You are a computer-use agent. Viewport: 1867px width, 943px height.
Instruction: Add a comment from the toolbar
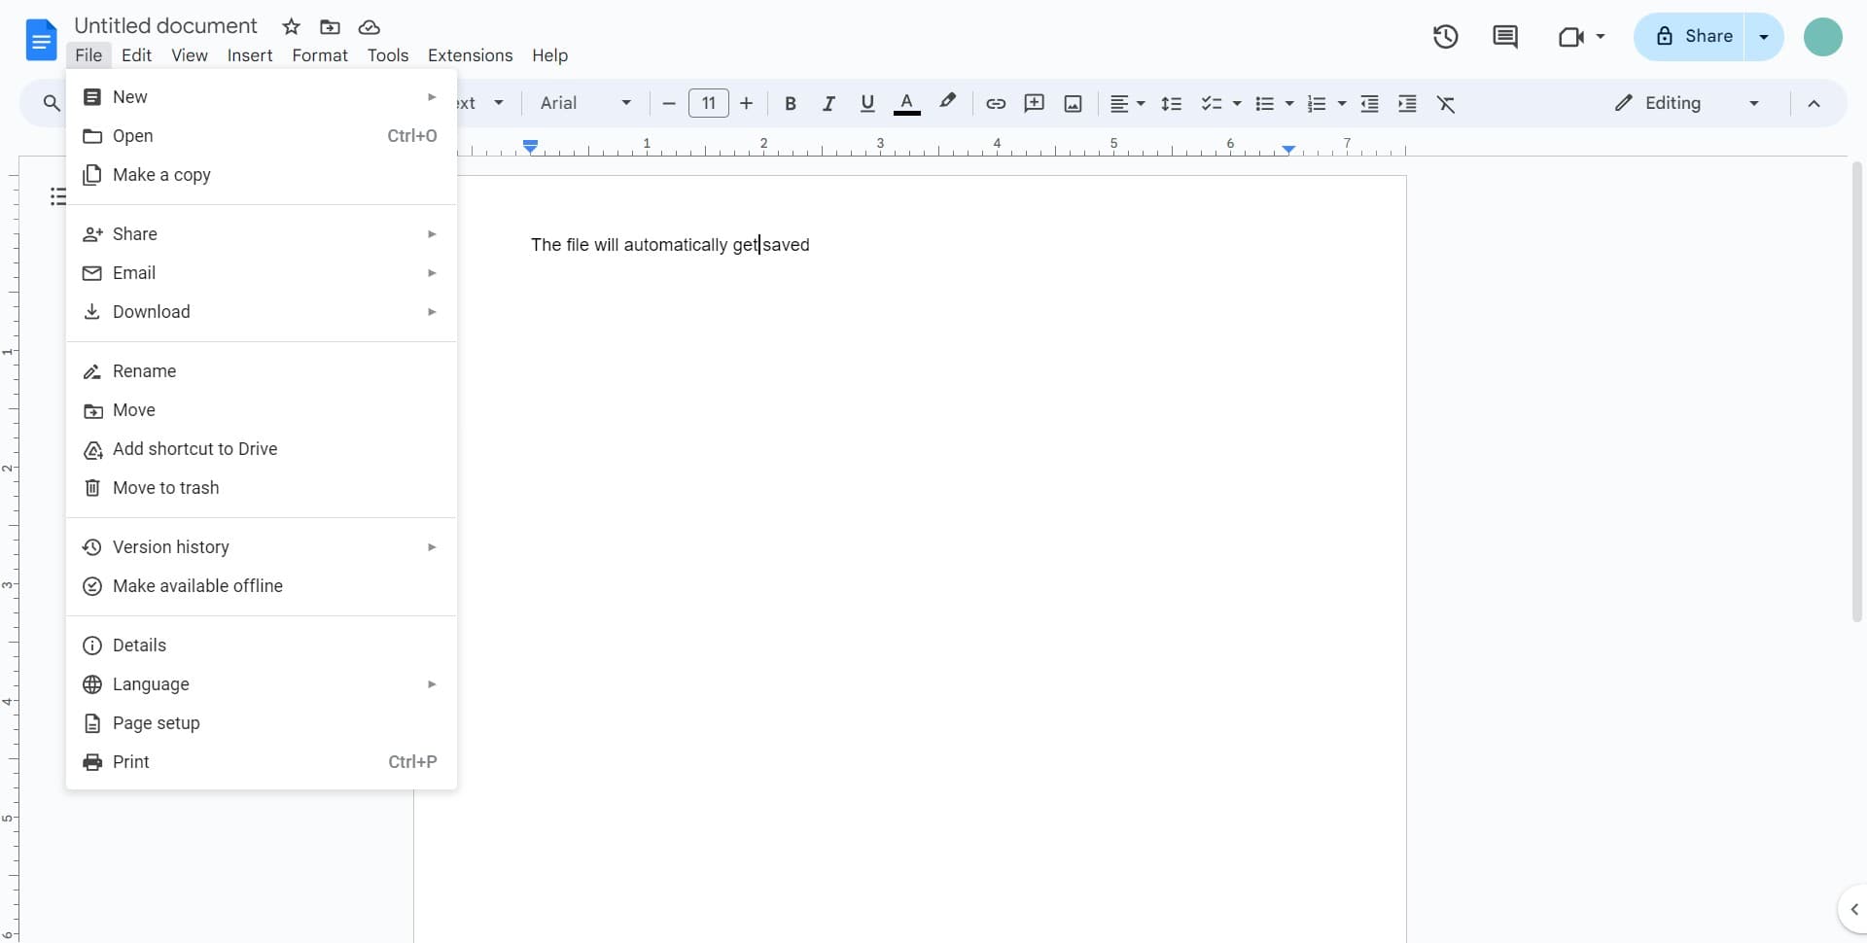(1034, 103)
